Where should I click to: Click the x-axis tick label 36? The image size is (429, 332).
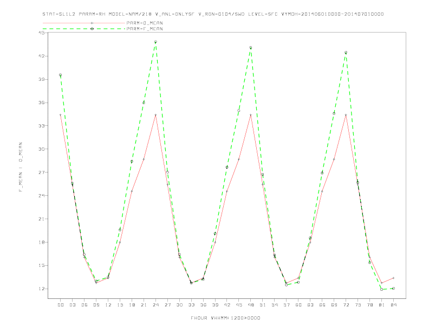click(x=203, y=305)
